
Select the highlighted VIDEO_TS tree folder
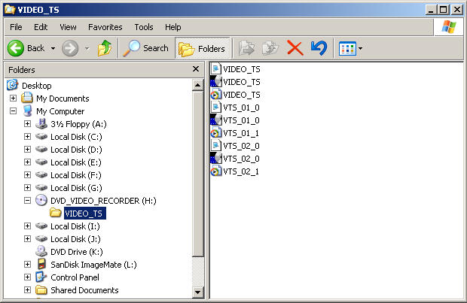(x=85, y=214)
